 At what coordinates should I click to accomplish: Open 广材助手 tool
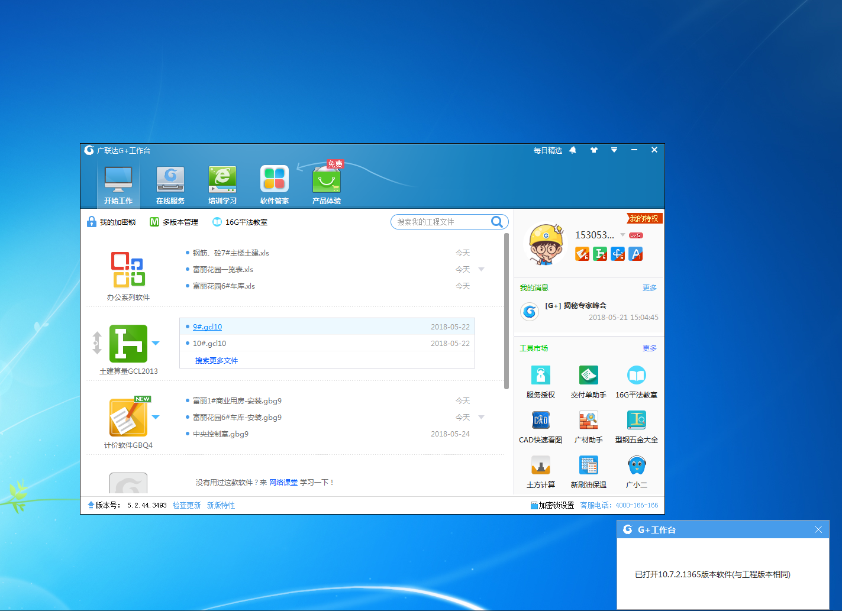[589, 426]
